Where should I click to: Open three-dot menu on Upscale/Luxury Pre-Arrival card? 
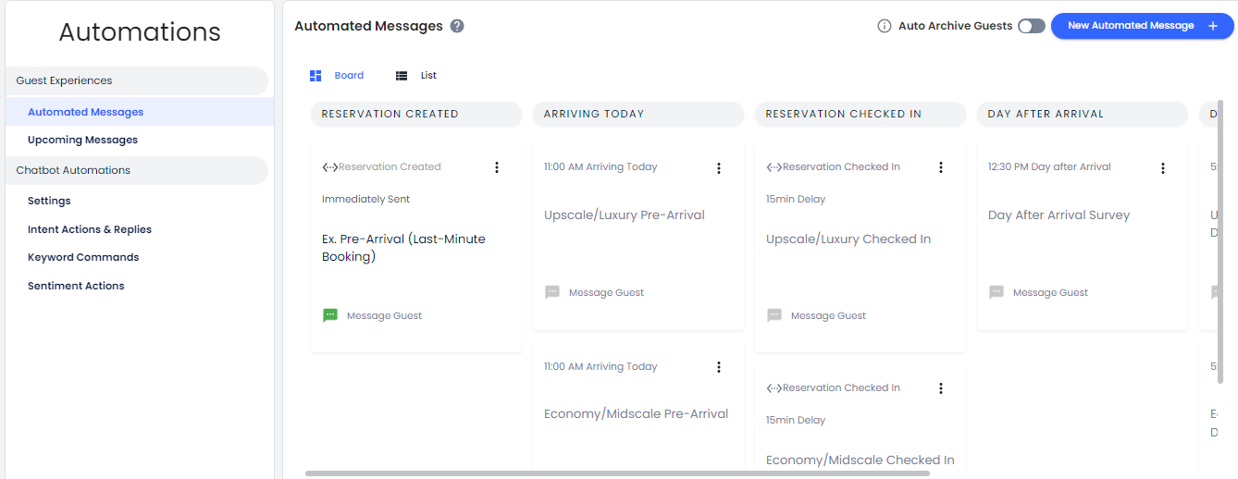[719, 167]
